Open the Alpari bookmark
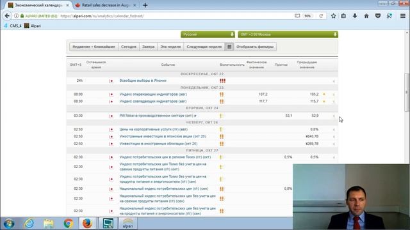410x230 pixels. [x=33, y=26]
